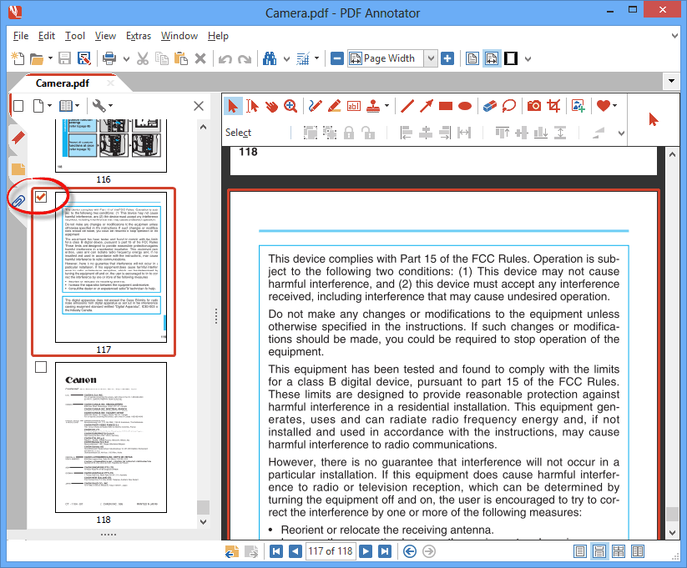Zoom with the Magnifier tool
The width and height of the screenshot is (687, 568).
(x=290, y=106)
